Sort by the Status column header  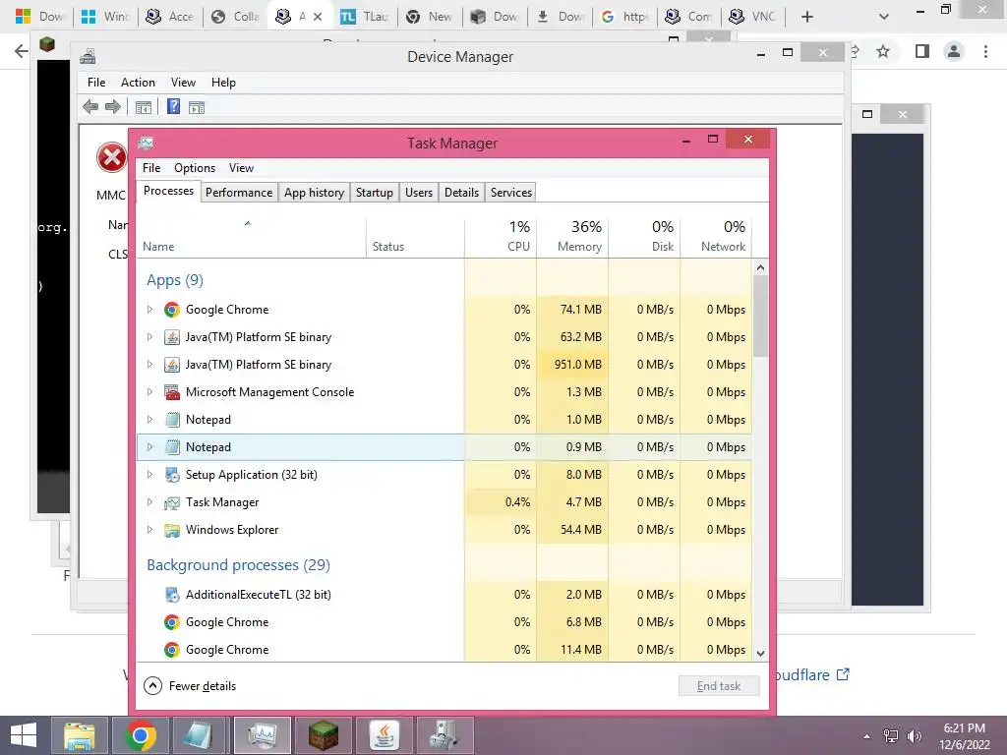coord(416,237)
